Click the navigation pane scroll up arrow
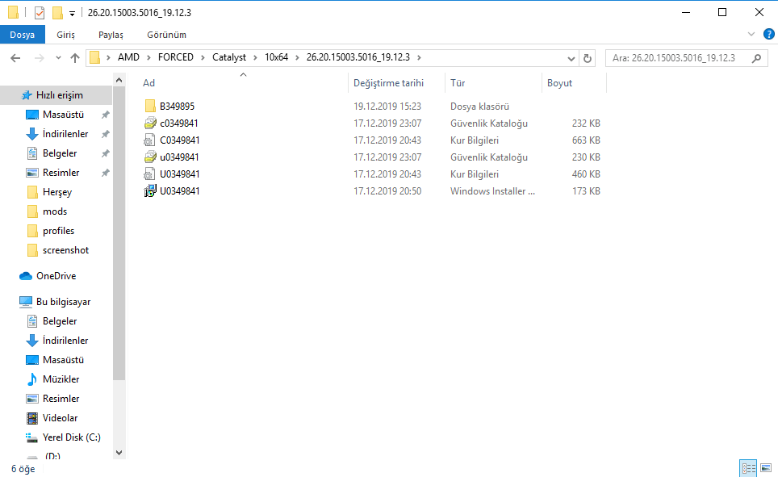The width and height of the screenshot is (778, 477). point(119,80)
